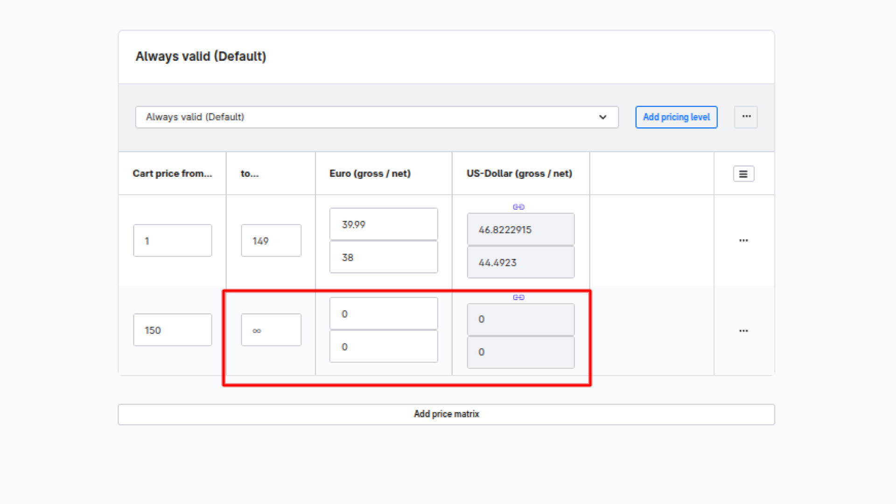The height and width of the screenshot is (504, 896).
Task: Open the column settings list icon
Action: [x=743, y=174]
